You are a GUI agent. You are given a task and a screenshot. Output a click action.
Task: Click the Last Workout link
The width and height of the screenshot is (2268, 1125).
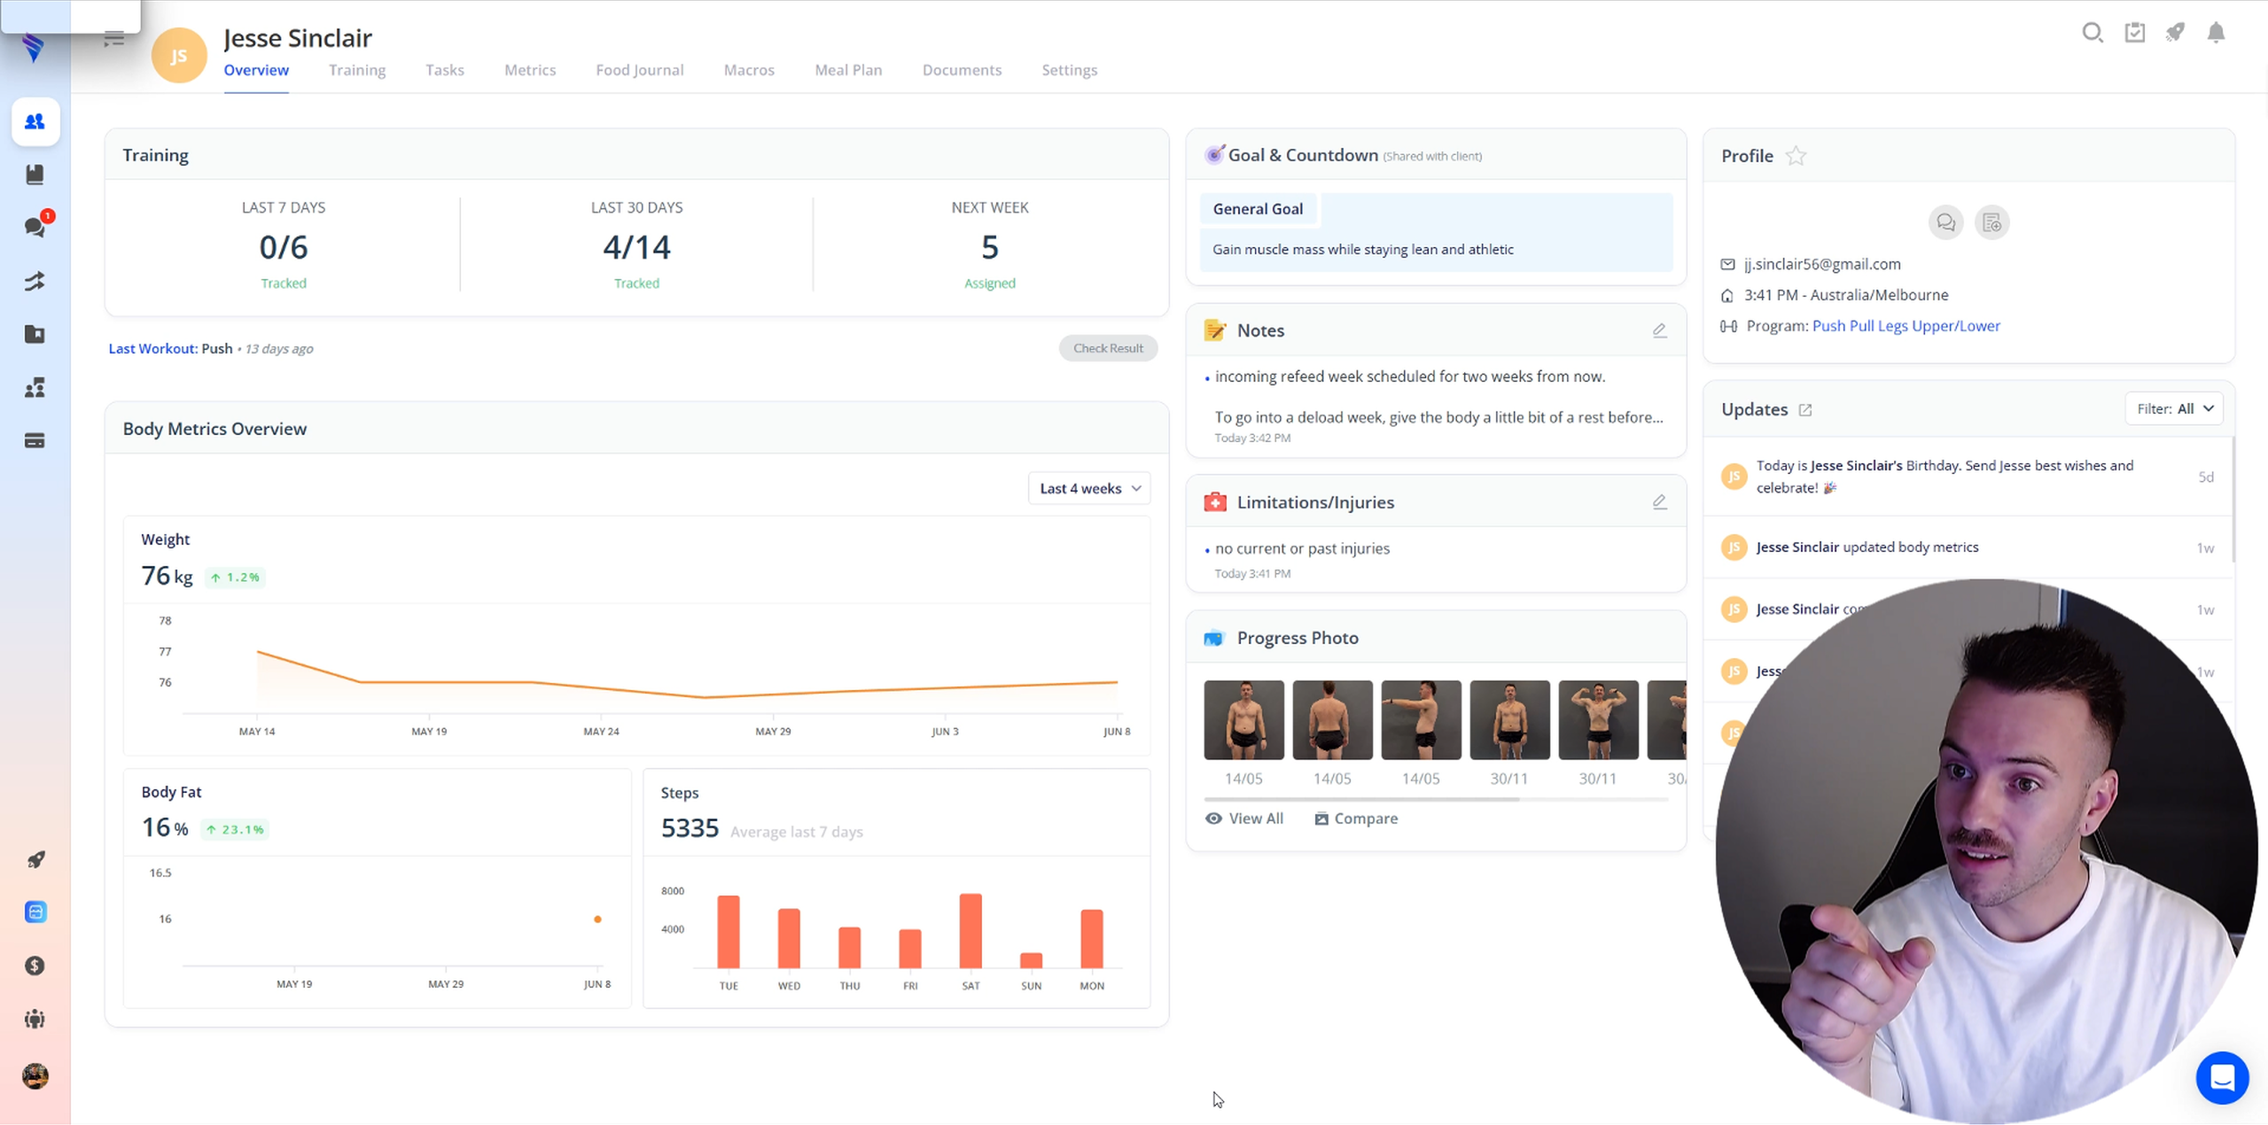152,348
